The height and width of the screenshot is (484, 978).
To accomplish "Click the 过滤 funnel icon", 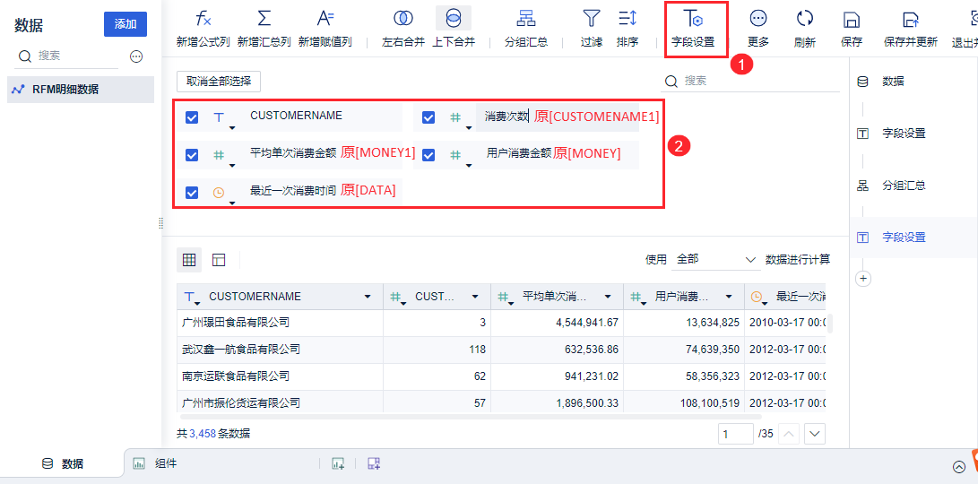I will 592,20.
